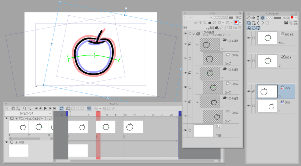The height and width of the screenshot is (166, 301).
Task: Open the layer blending mode dropdown
Action: click(203, 18)
